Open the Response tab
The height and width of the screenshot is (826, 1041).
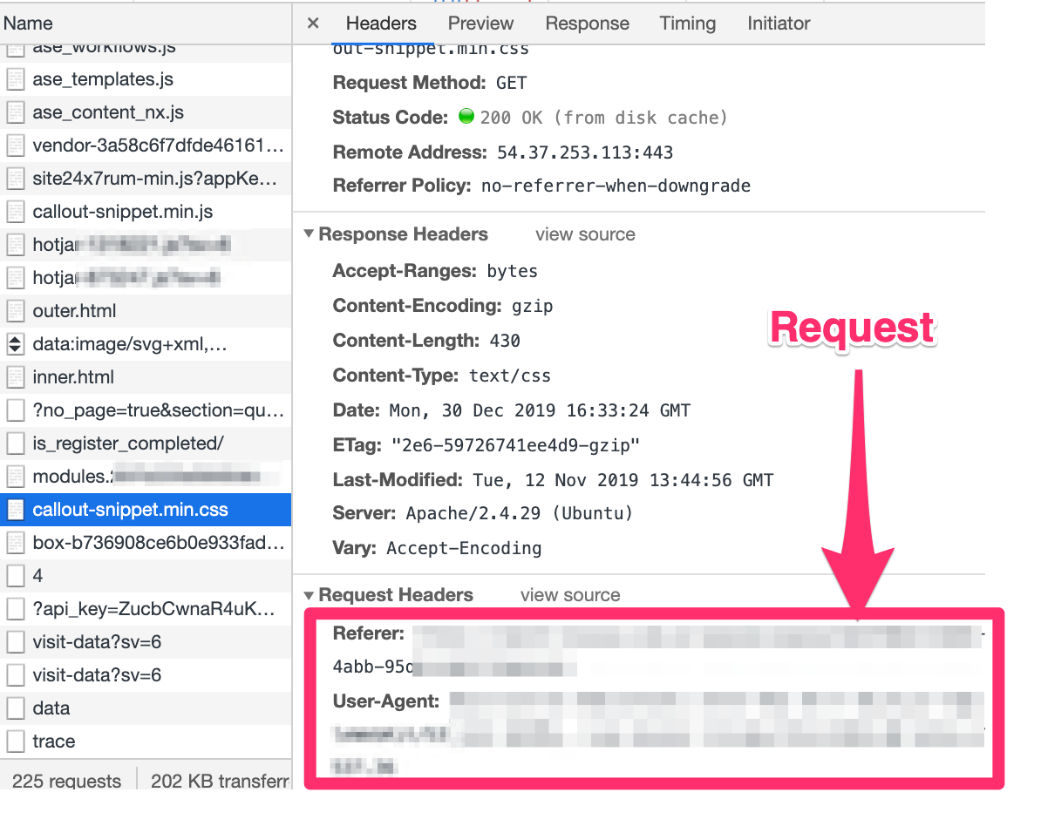pyautogui.click(x=587, y=24)
